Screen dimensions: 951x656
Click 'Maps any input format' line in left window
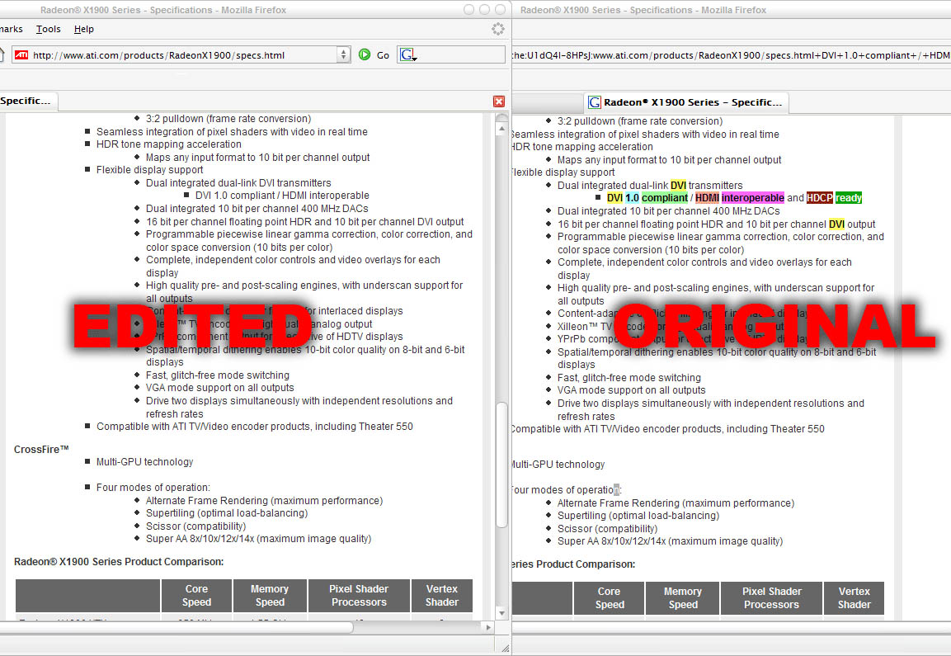click(258, 158)
